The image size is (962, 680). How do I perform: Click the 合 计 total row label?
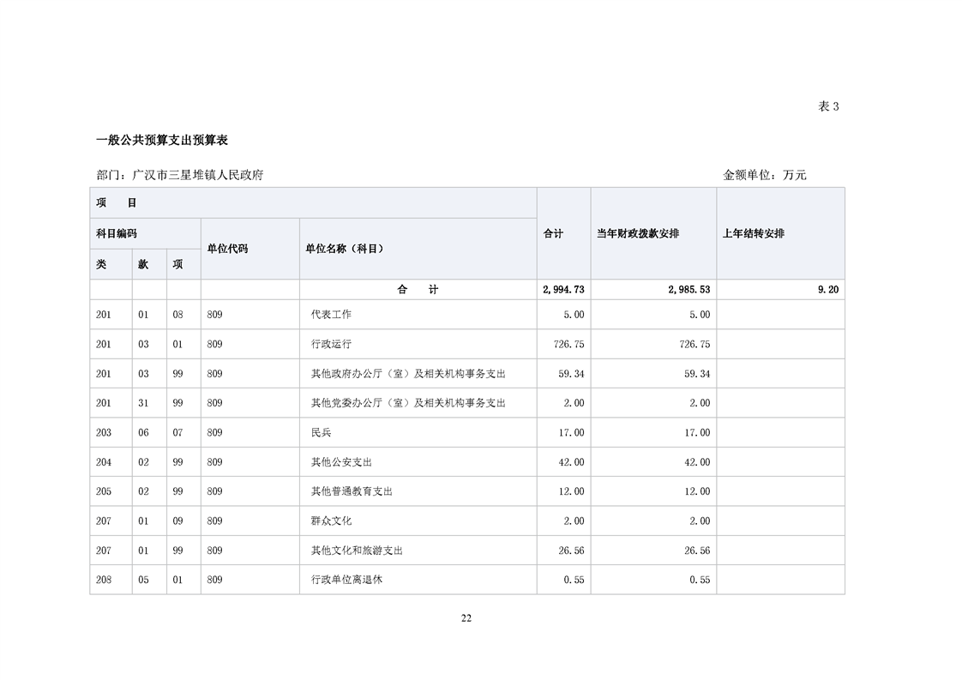coord(418,290)
